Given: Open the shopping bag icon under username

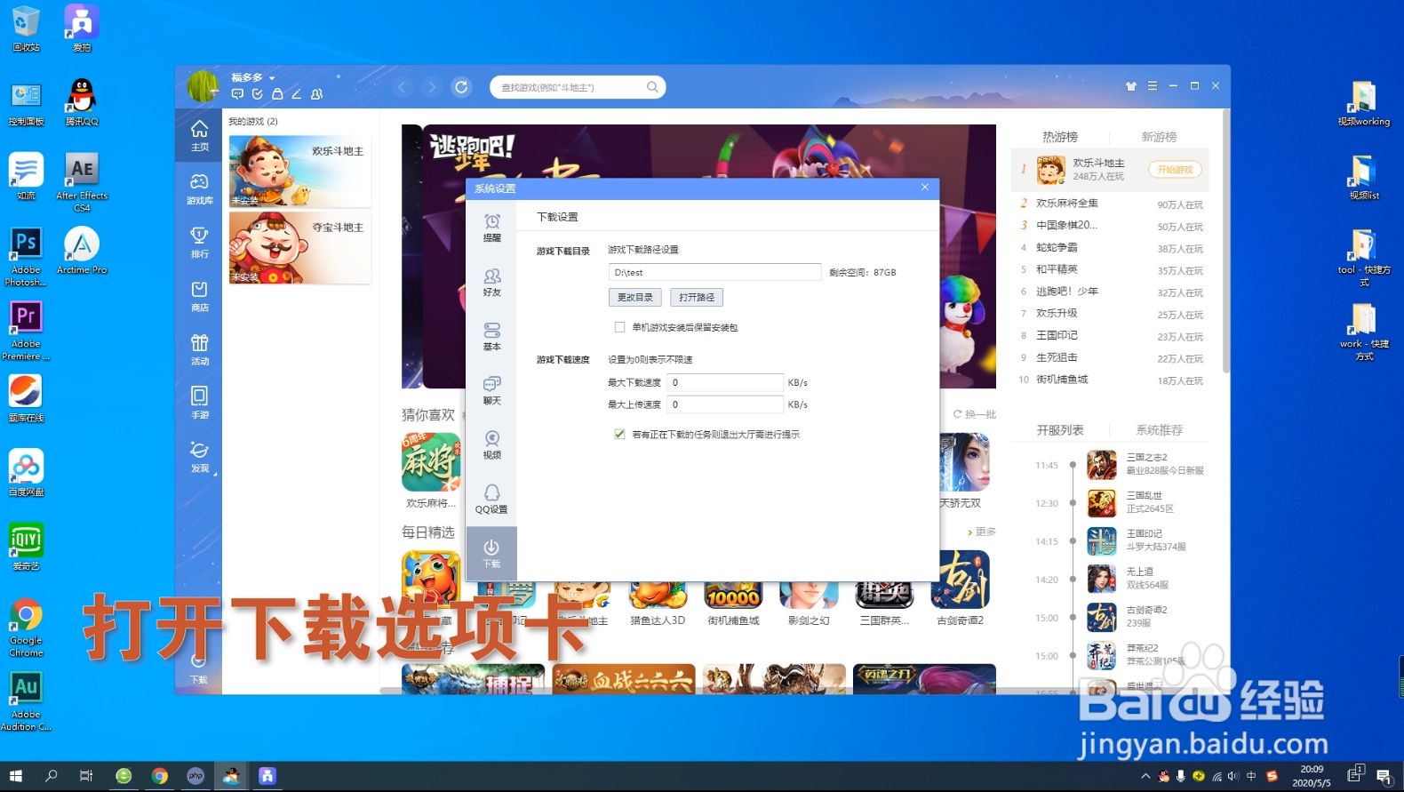Looking at the screenshot, I should [277, 93].
